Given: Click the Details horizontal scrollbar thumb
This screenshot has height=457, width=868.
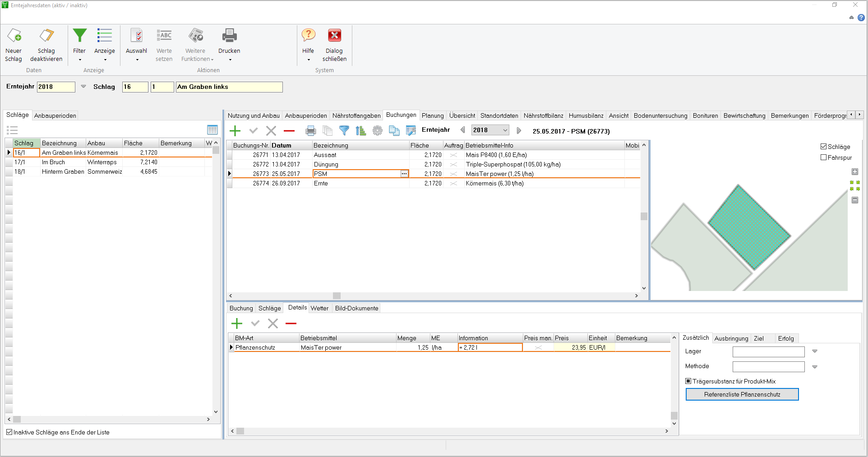Looking at the screenshot, I should [x=240, y=431].
